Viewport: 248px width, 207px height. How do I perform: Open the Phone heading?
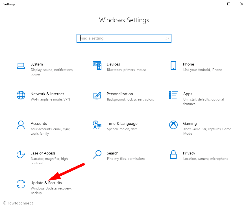tap(188, 64)
